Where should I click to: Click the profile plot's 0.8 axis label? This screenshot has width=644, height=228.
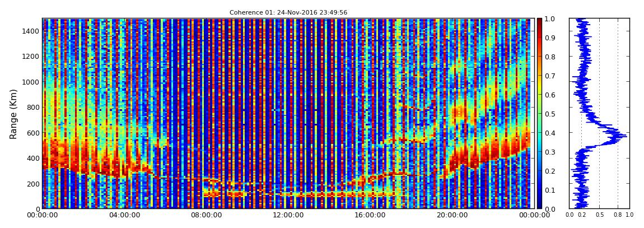click(x=618, y=215)
